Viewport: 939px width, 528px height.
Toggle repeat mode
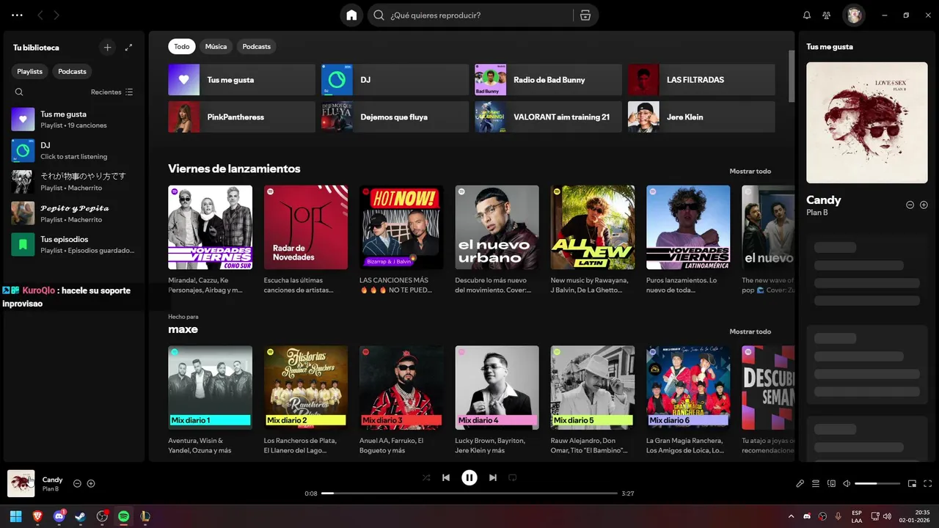coord(513,477)
